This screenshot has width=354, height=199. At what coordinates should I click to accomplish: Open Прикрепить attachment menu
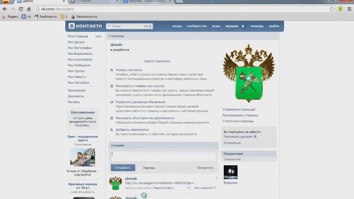(205, 167)
